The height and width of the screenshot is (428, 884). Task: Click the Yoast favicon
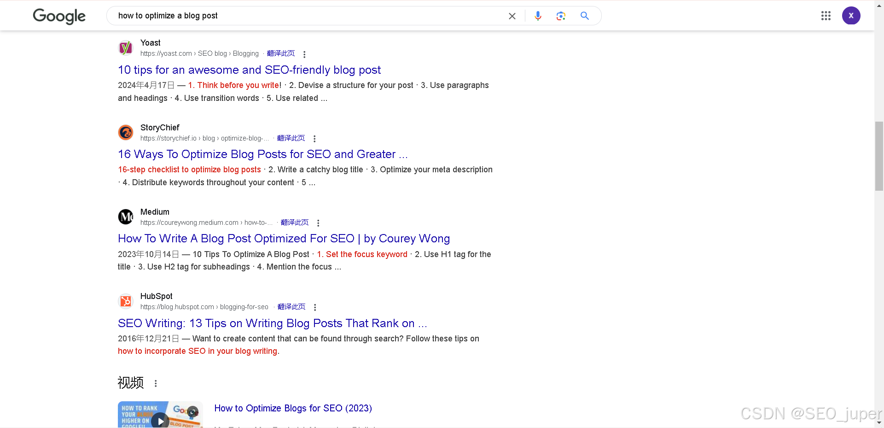click(126, 48)
